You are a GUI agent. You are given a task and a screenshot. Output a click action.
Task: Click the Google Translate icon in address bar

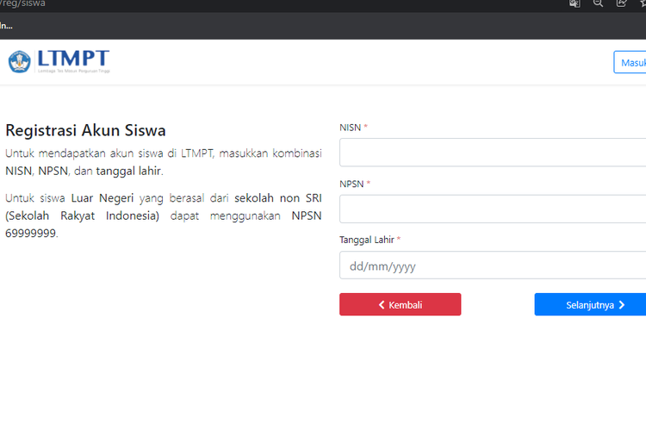point(575,3)
